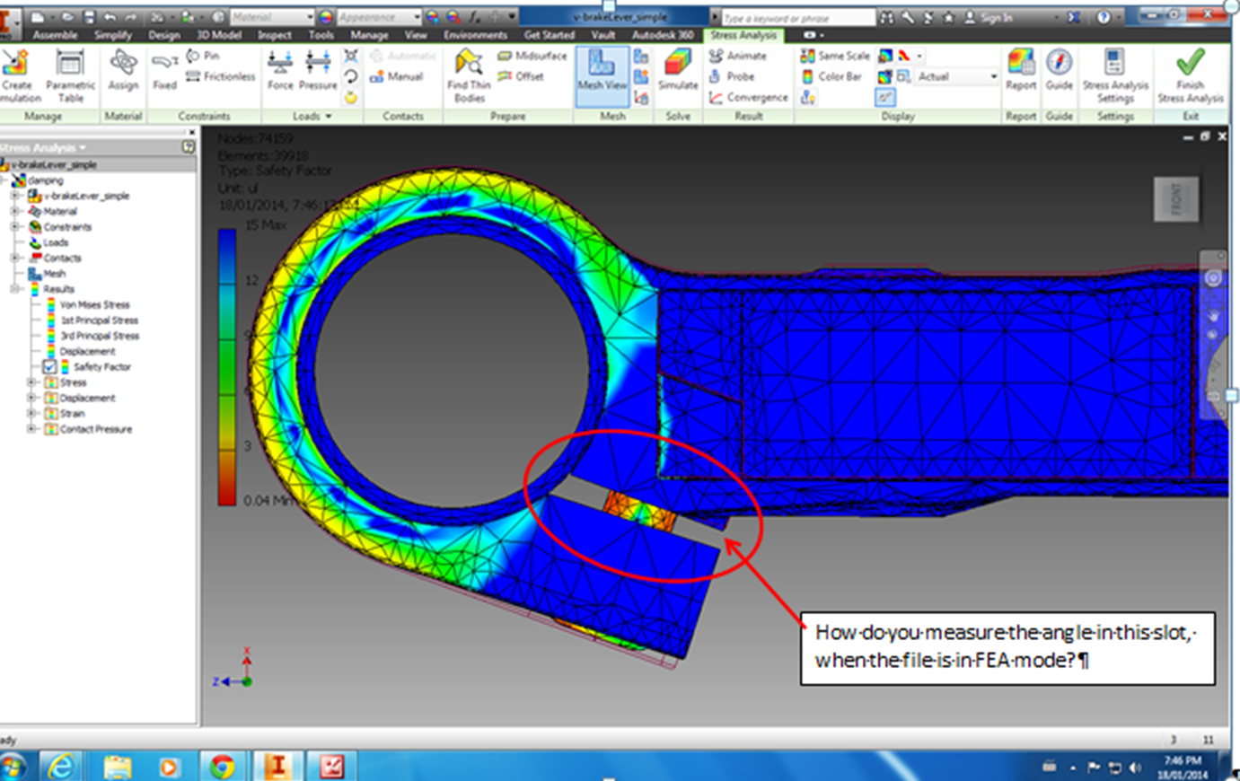Enable the Color Bar display
The height and width of the screenshot is (781, 1240).
pos(836,76)
